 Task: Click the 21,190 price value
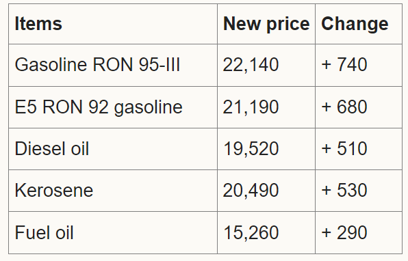251,107
